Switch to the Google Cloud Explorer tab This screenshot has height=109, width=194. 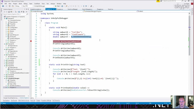pyautogui.click(x=11, y=98)
